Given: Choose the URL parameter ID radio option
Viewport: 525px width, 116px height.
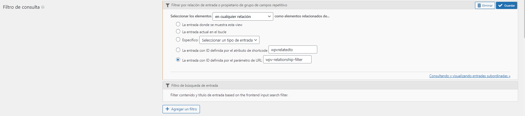Looking at the screenshot, I should coord(178,60).
